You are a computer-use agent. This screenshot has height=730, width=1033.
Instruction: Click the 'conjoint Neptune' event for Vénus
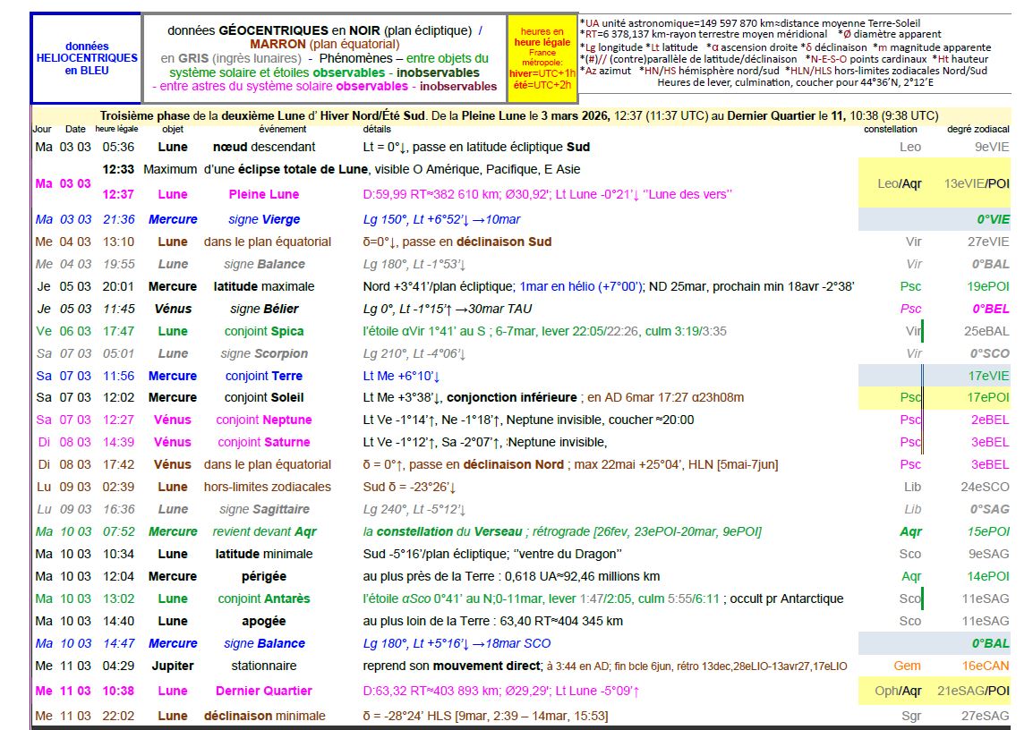click(263, 420)
